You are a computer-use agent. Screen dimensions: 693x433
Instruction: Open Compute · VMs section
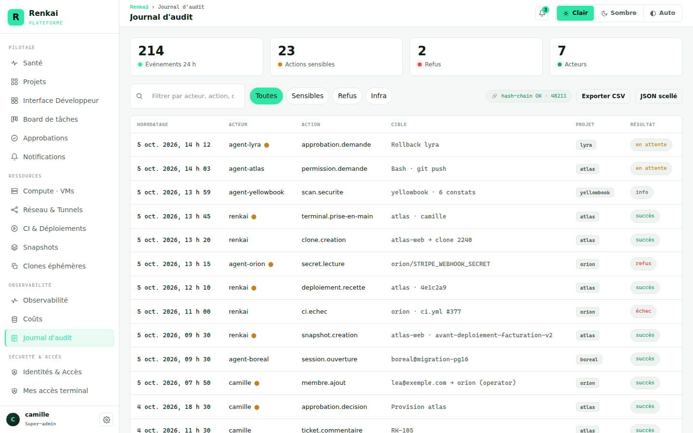[x=60, y=191]
